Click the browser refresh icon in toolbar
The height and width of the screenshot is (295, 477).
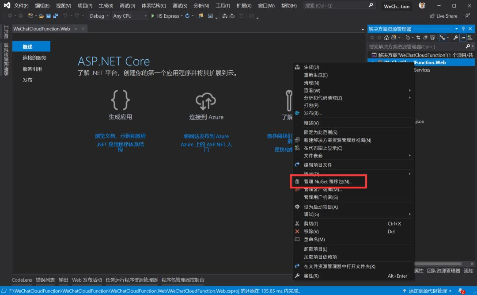pos(187,16)
